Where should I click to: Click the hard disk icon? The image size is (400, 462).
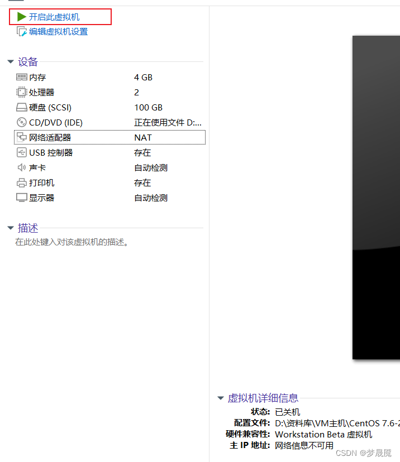(22, 107)
